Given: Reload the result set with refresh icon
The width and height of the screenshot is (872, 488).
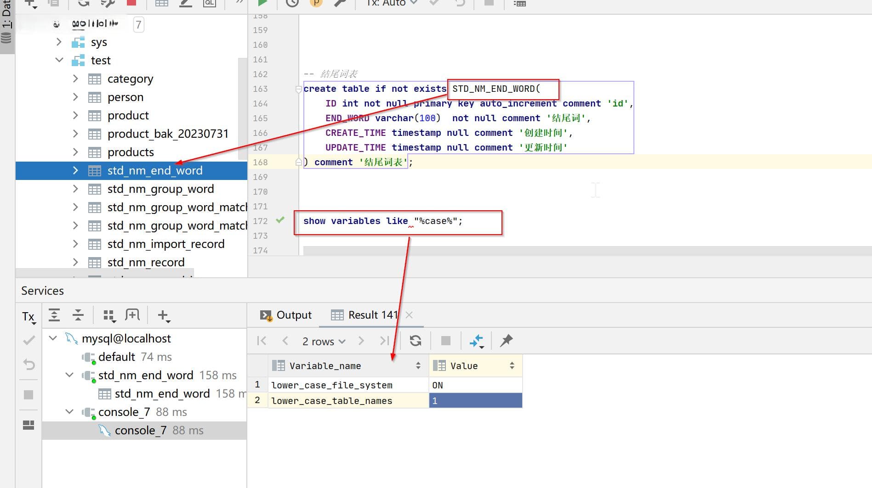Looking at the screenshot, I should tap(416, 341).
